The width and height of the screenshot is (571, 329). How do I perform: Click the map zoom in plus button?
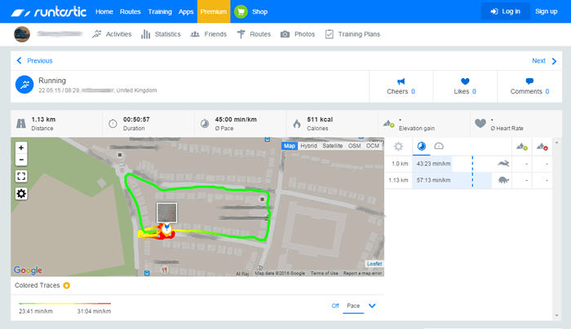pos(21,148)
